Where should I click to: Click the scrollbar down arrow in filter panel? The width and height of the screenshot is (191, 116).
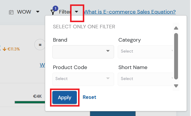coord(176,86)
